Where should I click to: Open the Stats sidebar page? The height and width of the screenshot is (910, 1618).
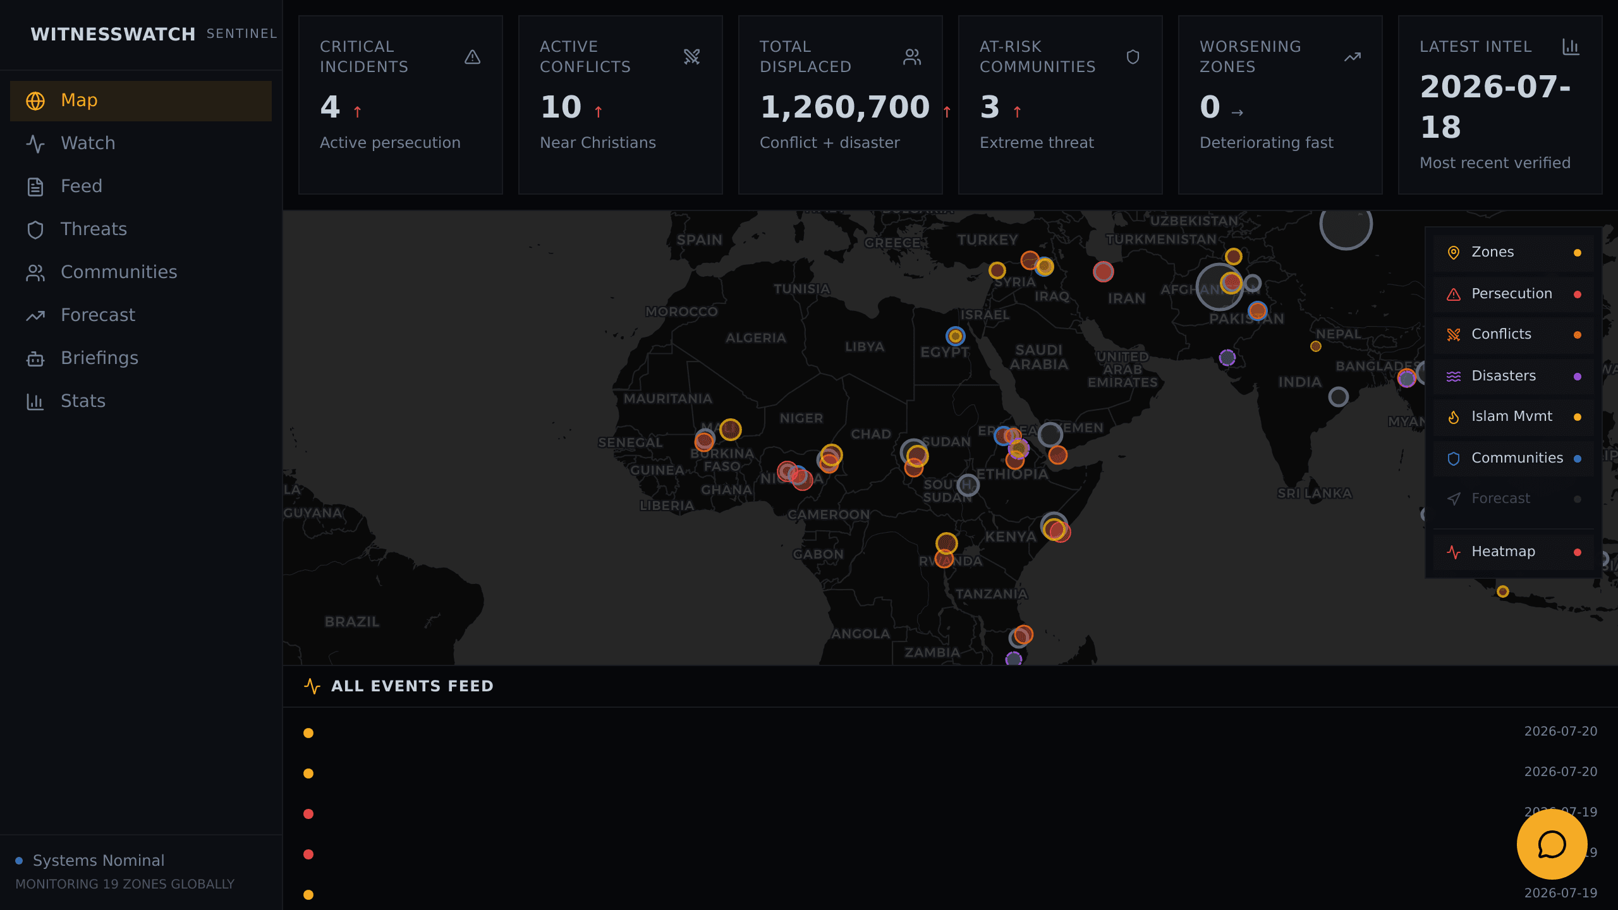click(140, 401)
